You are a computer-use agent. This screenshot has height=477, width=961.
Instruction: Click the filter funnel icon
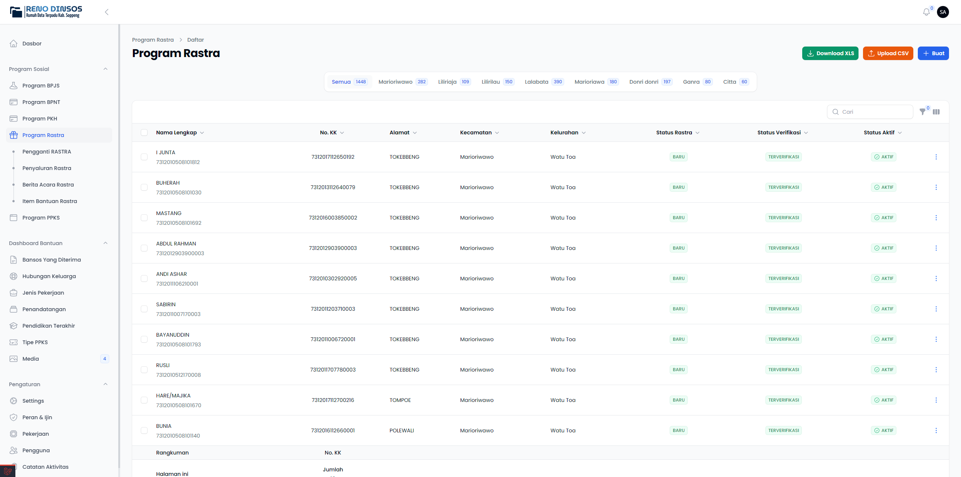click(922, 112)
